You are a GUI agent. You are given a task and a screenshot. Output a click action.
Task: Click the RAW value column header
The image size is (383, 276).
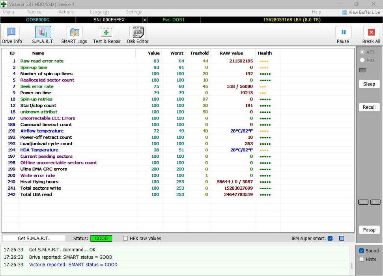coord(231,53)
